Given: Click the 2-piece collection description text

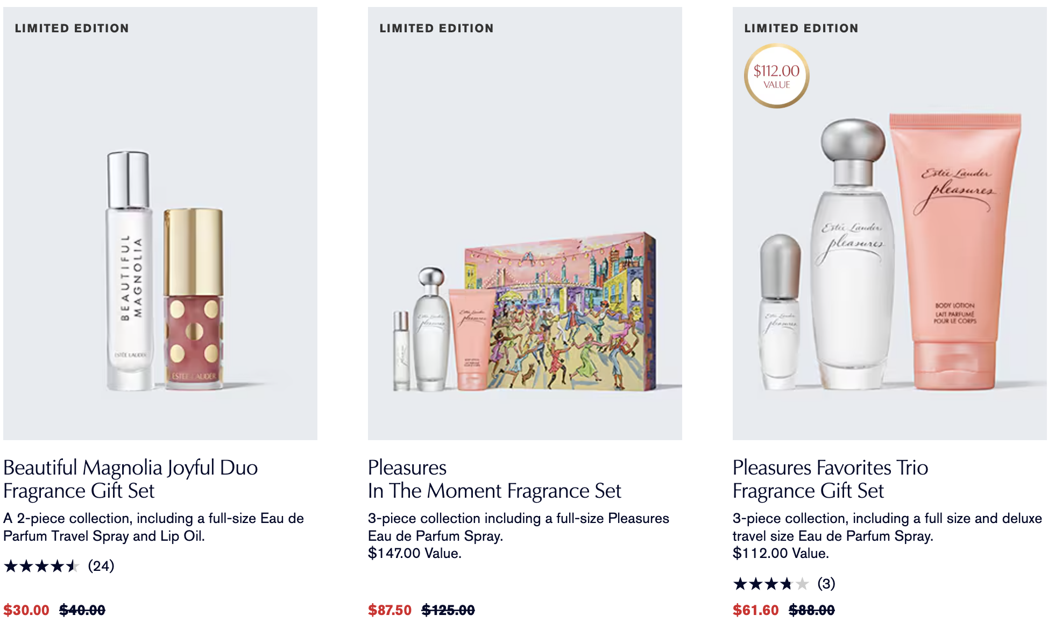Looking at the screenshot, I should tap(153, 527).
